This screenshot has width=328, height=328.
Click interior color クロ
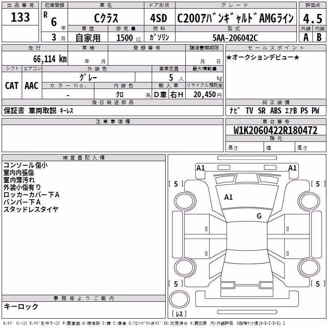point(120,94)
